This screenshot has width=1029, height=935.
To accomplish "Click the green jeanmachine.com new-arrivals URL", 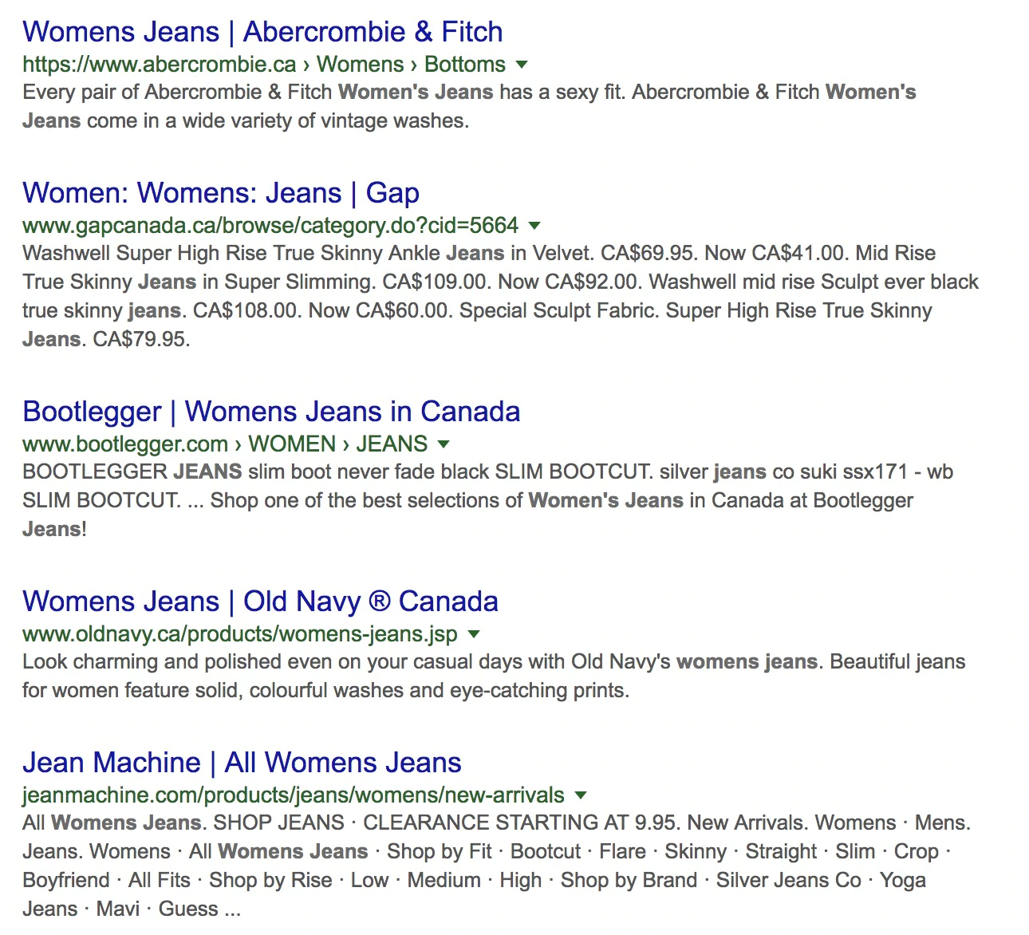I will (293, 795).
